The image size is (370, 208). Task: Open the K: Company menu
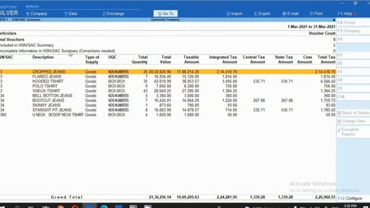click(x=36, y=14)
